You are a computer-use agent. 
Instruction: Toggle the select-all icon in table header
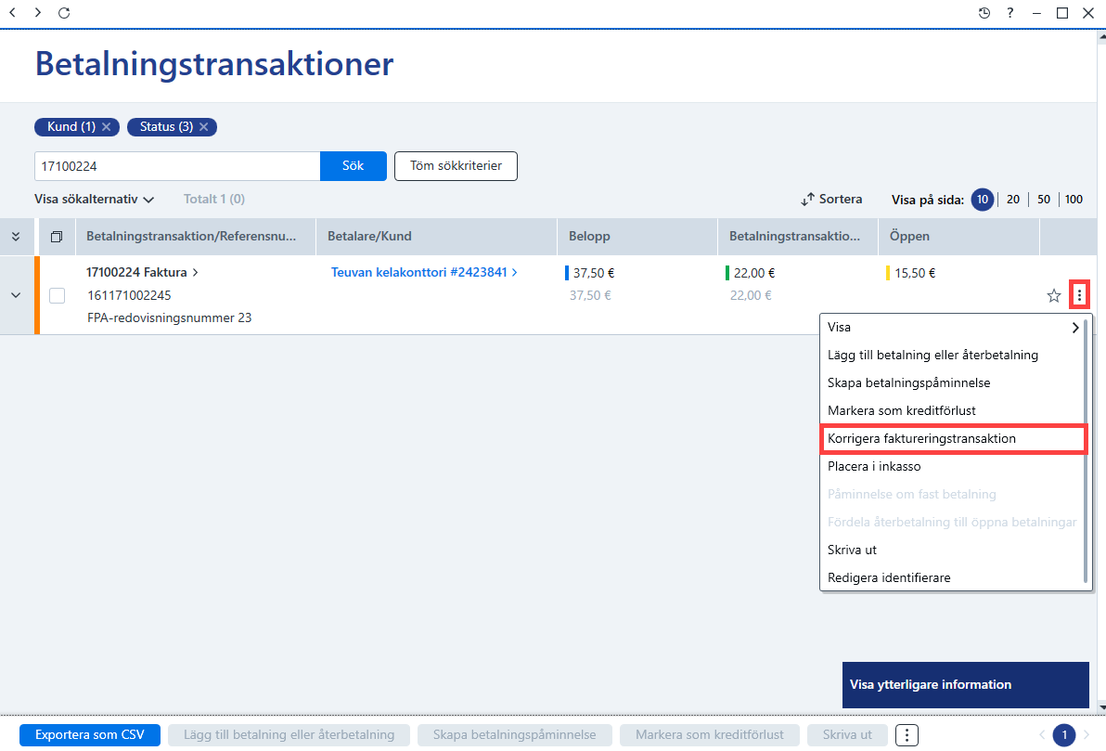coord(57,237)
